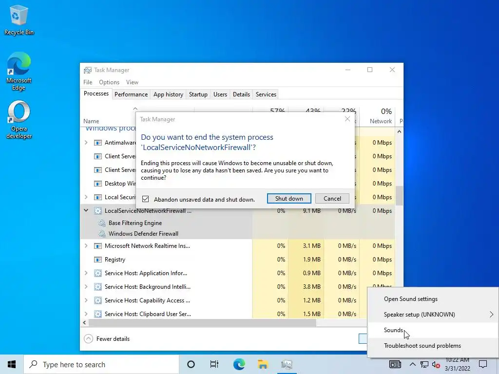Select LocalServiceNoNetworkFirewall gear icon

pos(97,210)
